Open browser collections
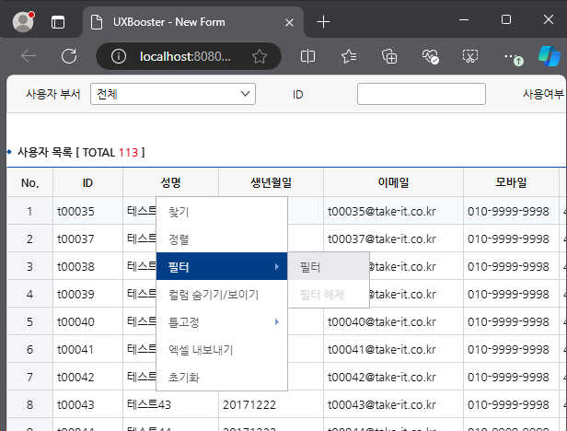The width and height of the screenshot is (567, 431). pyautogui.click(x=389, y=56)
